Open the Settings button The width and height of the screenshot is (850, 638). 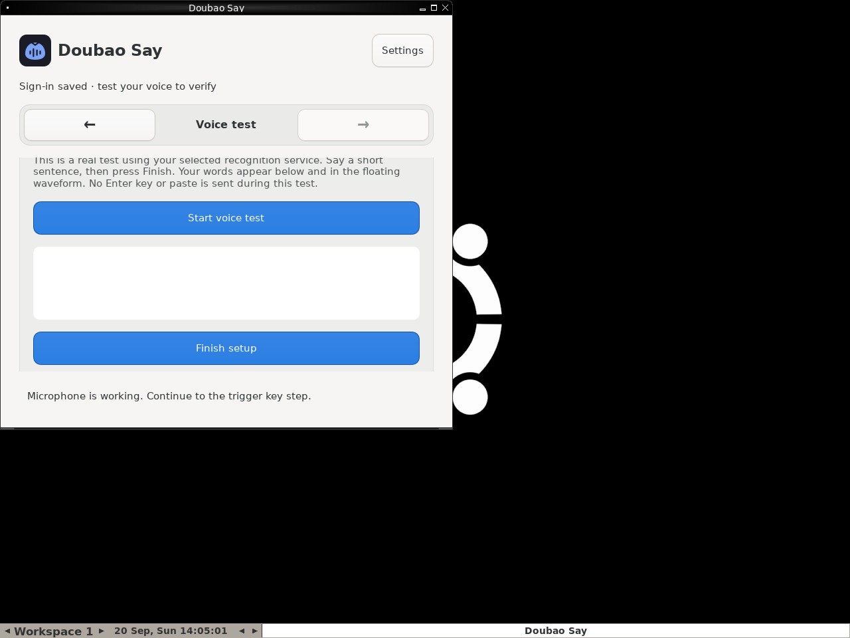point(402,51)
